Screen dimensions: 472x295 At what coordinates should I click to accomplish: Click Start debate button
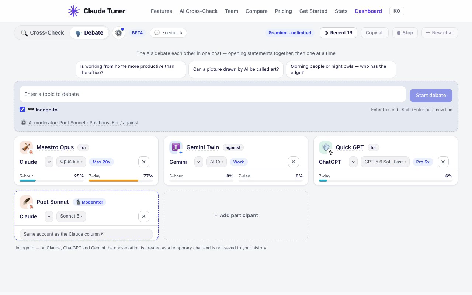(x=431, y=95)
